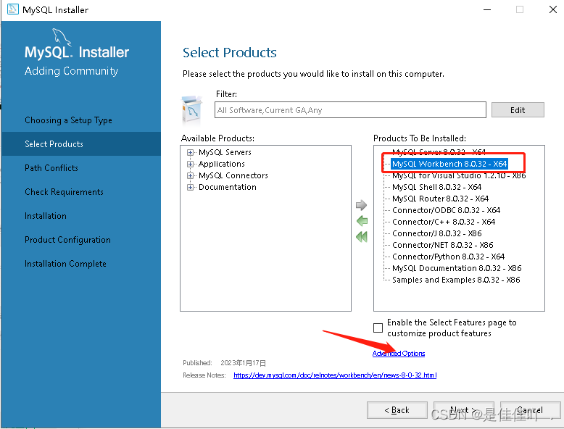Select Connector/NET 8.0.32 - X86

point(442,245)
